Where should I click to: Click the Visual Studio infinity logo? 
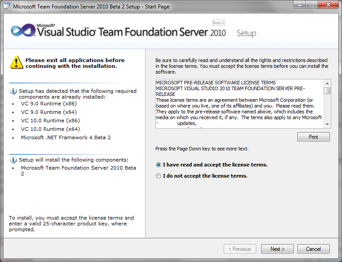point(23,30)
